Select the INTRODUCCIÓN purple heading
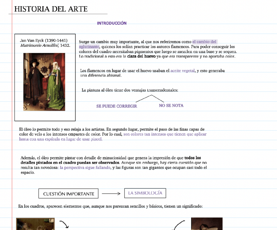This screenshot has width=277, height=230. 112,23
